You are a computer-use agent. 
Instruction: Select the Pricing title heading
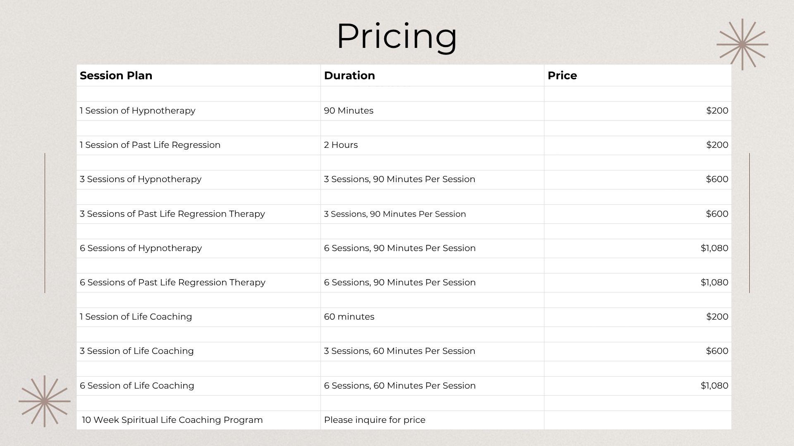397,36
